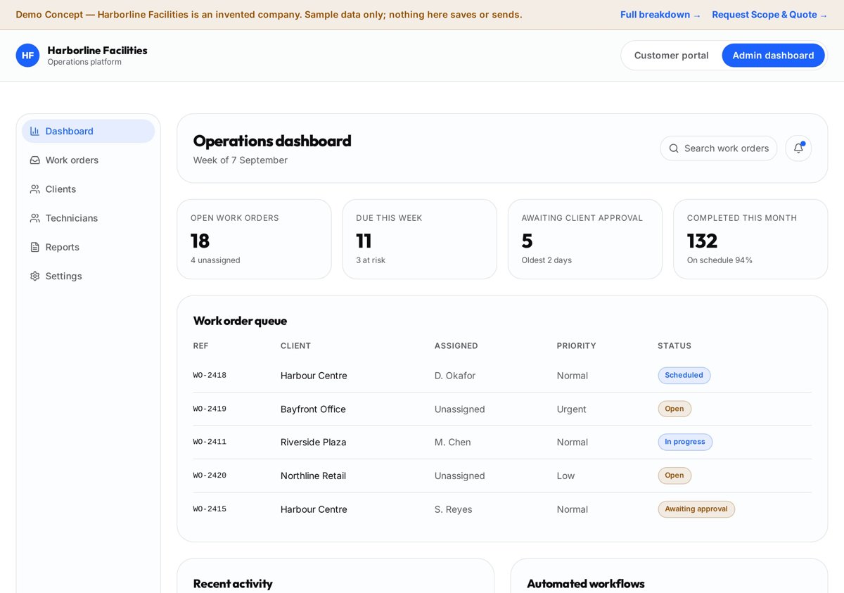Click assignee S. Reyes
Screen dimensions: 844x593
tap(454, 509)
